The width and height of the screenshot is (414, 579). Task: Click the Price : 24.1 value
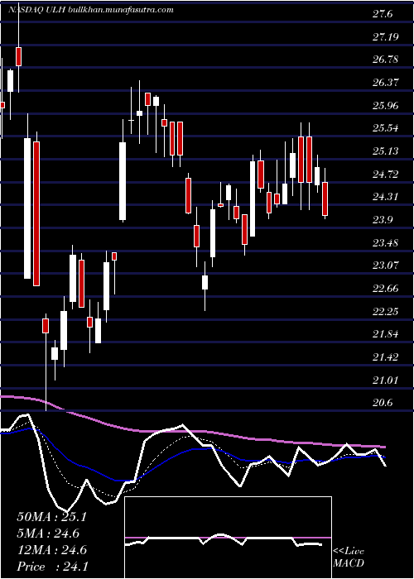coord(52,567)
